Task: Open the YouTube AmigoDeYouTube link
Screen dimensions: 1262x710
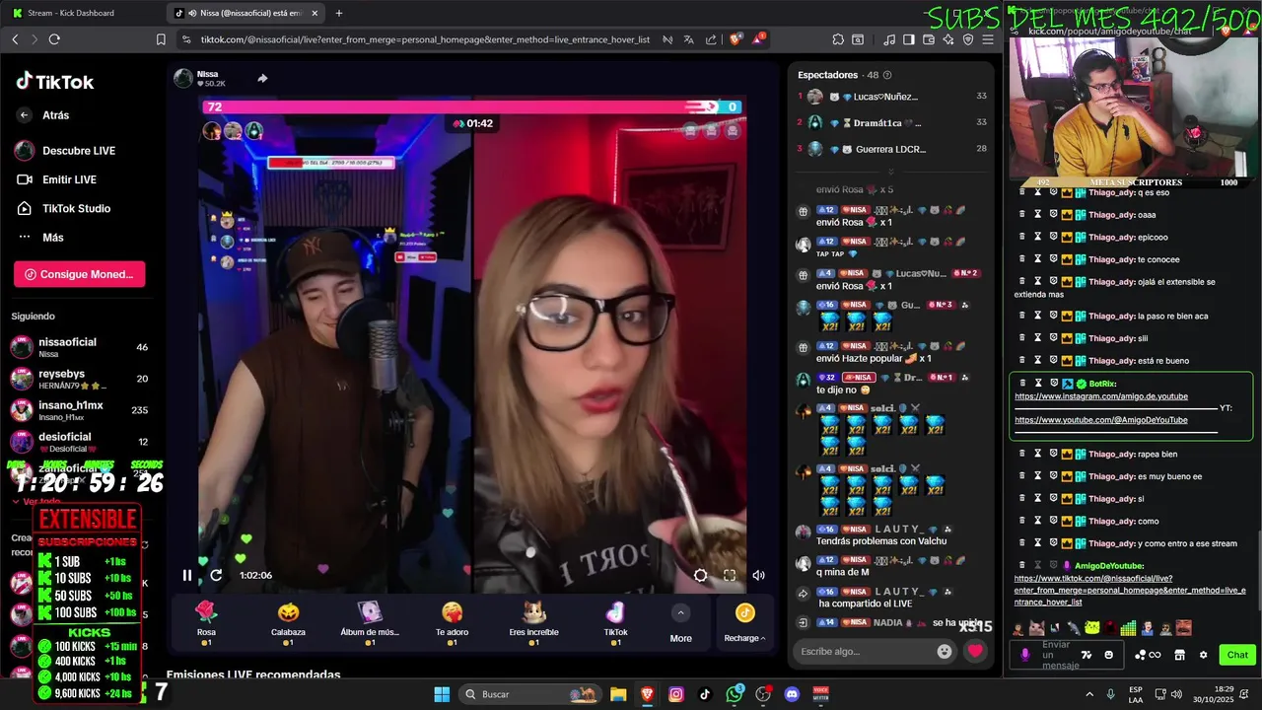Action: tap(1101, 420)
